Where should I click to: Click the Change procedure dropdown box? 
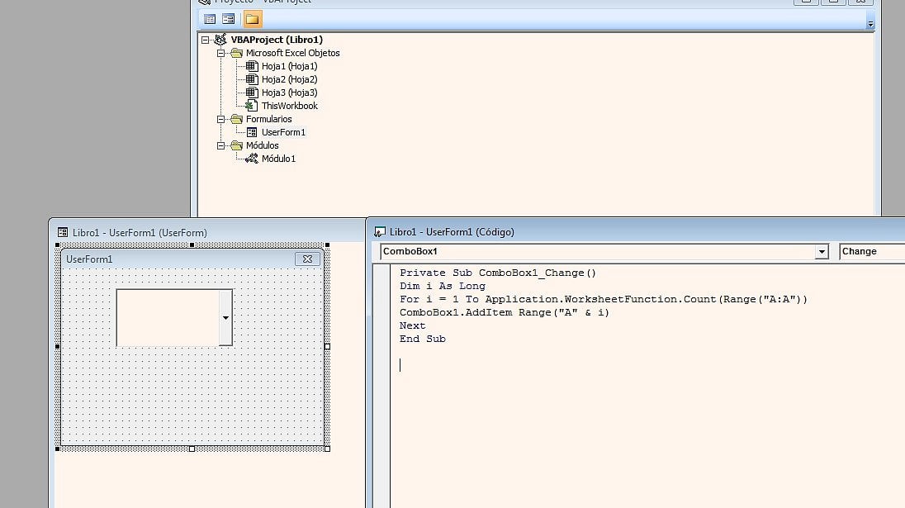click(x=871, y=252)
